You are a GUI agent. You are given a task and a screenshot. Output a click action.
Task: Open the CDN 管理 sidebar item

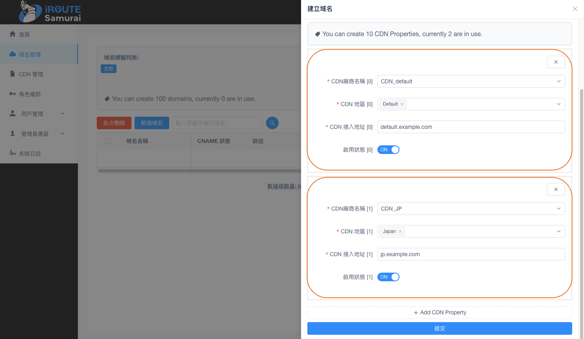[31, 74]
